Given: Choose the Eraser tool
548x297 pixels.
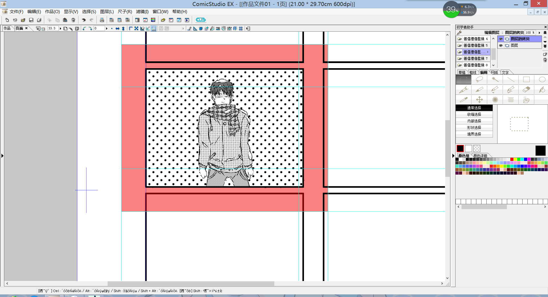Looking at the screenshot, I should 526,90.
